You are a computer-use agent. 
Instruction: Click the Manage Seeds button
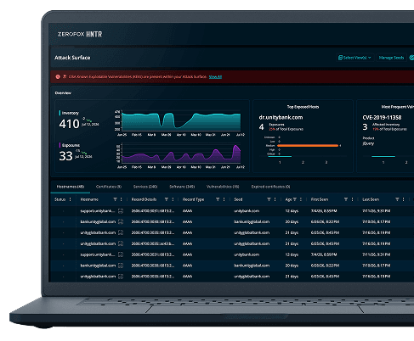[391, 58]
